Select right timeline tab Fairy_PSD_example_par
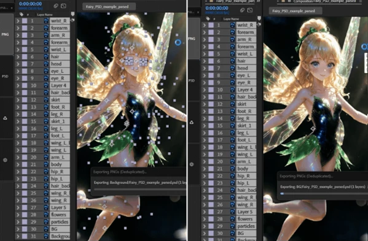The width and height of the screenshot is (368, 241). (x=235, y=1)
